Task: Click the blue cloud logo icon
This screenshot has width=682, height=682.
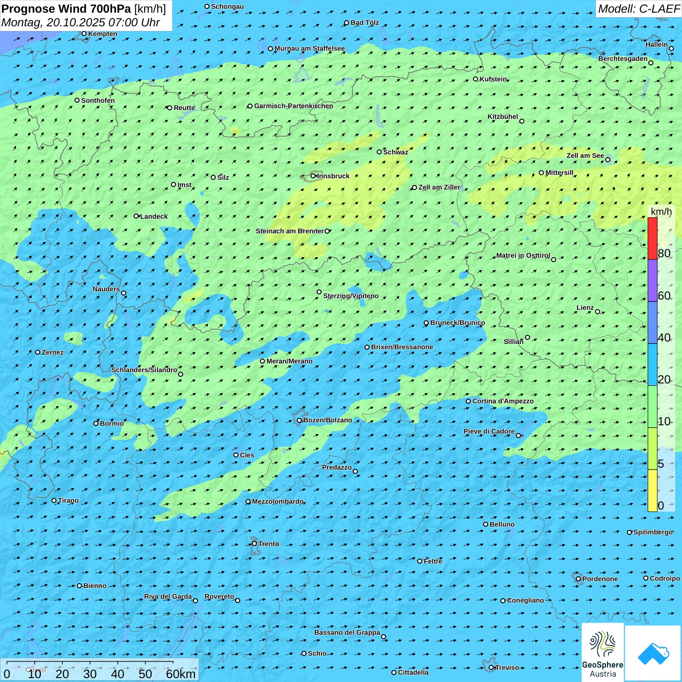Action: coord(653,653)
